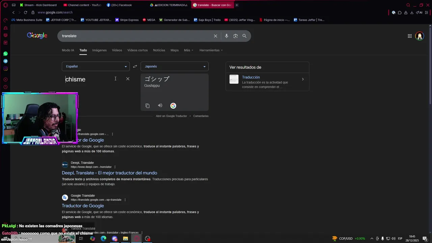
Task: Open the COP/USD taskbar widget
Action: [x=349, y=239]
